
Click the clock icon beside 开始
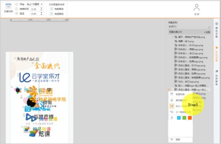(17, 4)
